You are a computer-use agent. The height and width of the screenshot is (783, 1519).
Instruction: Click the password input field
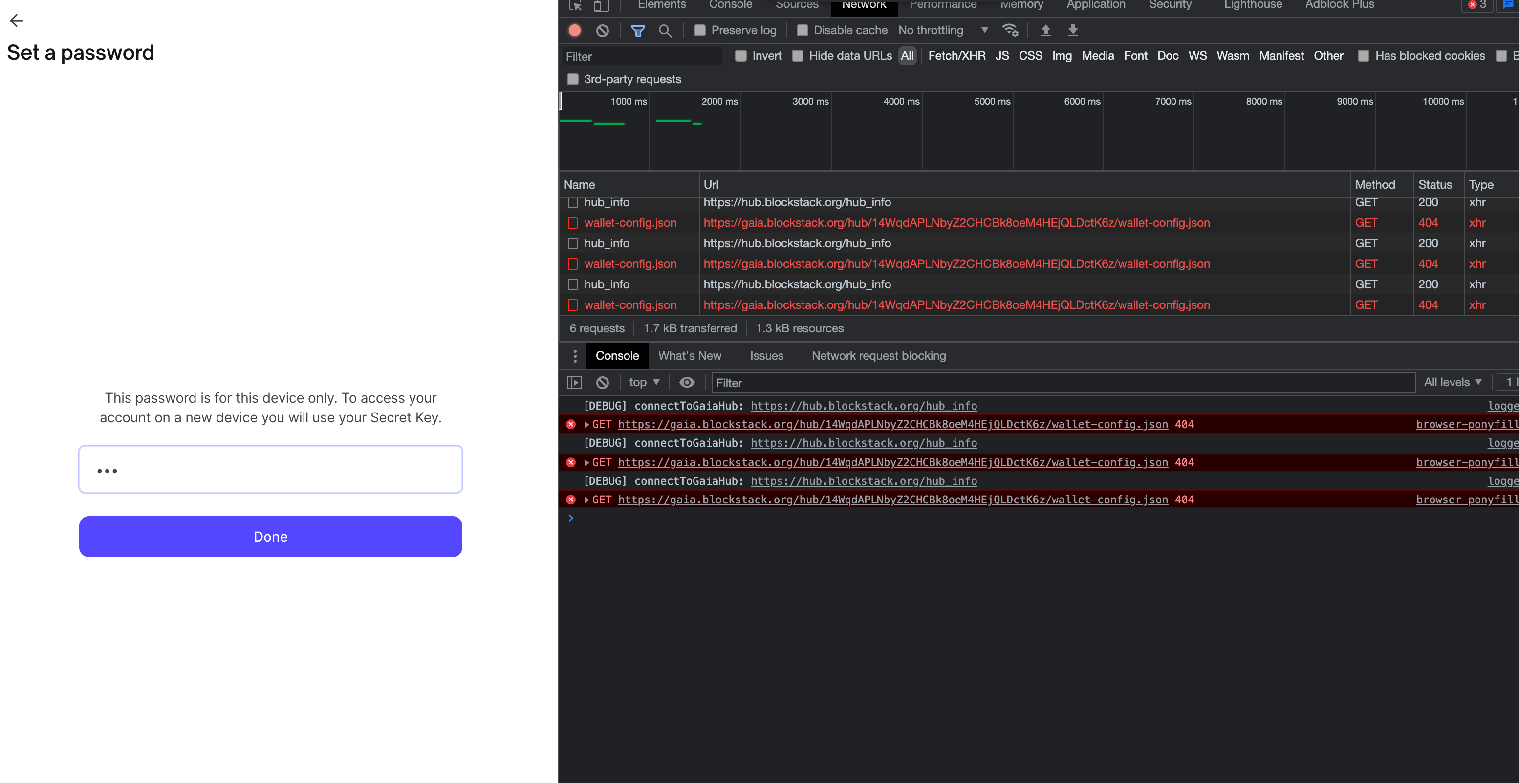click(x=271, y=469)
